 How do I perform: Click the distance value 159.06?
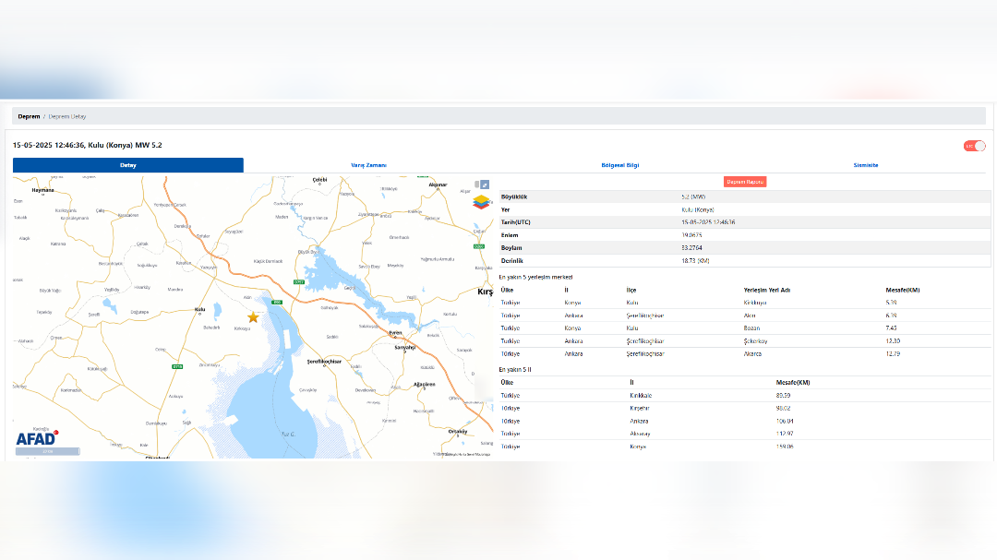[785, 447]
